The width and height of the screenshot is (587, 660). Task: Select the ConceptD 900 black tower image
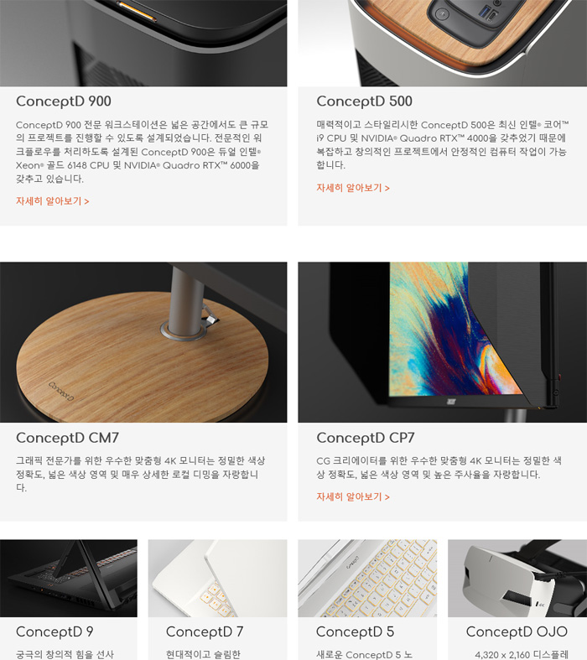point(143,43)
